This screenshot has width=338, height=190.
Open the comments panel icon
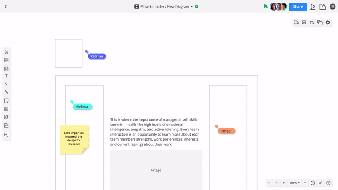(304, 23)
